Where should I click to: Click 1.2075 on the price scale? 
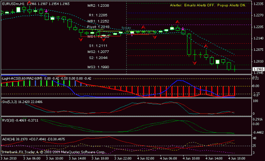[x=259, y=50]
